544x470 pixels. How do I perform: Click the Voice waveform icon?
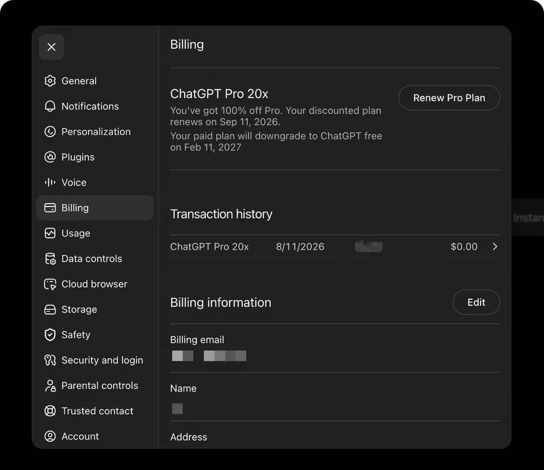click(x=50, y=182)
